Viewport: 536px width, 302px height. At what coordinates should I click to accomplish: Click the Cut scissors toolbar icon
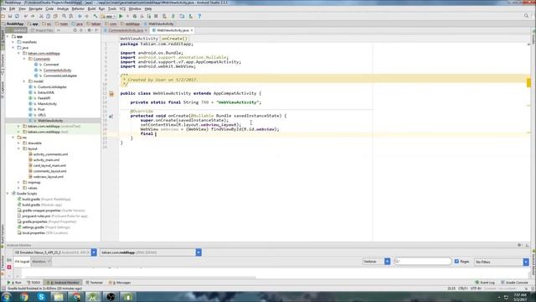tap(41, 16)
